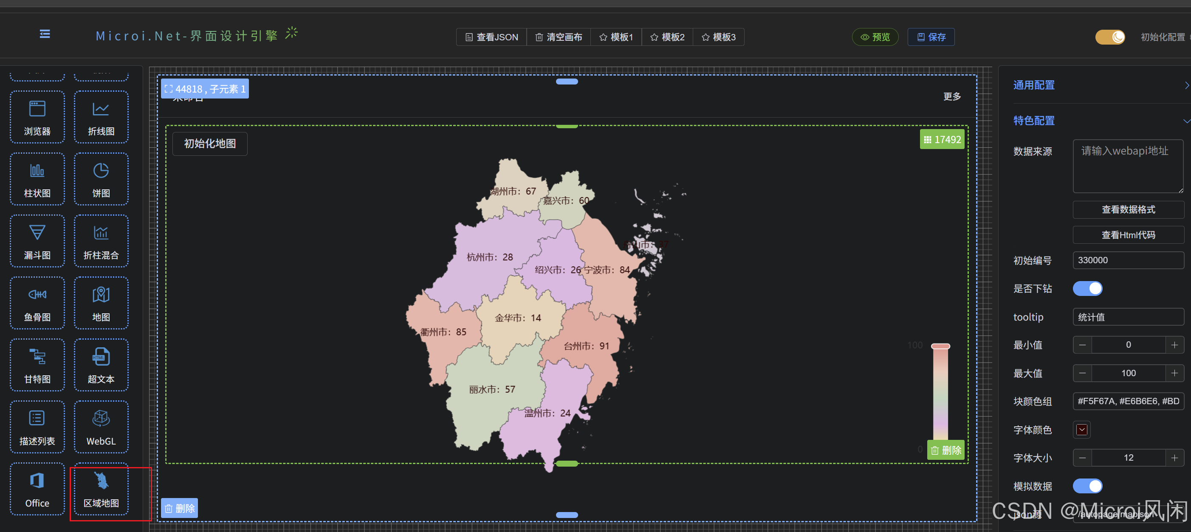Pick the 漏斗图 funnel chart component

(37, 241)
